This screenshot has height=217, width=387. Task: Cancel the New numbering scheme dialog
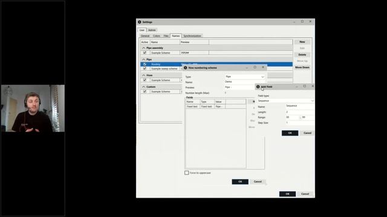click(258, 181)
